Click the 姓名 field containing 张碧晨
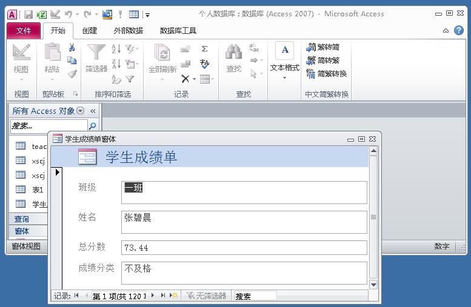 (x=244, y=222)
